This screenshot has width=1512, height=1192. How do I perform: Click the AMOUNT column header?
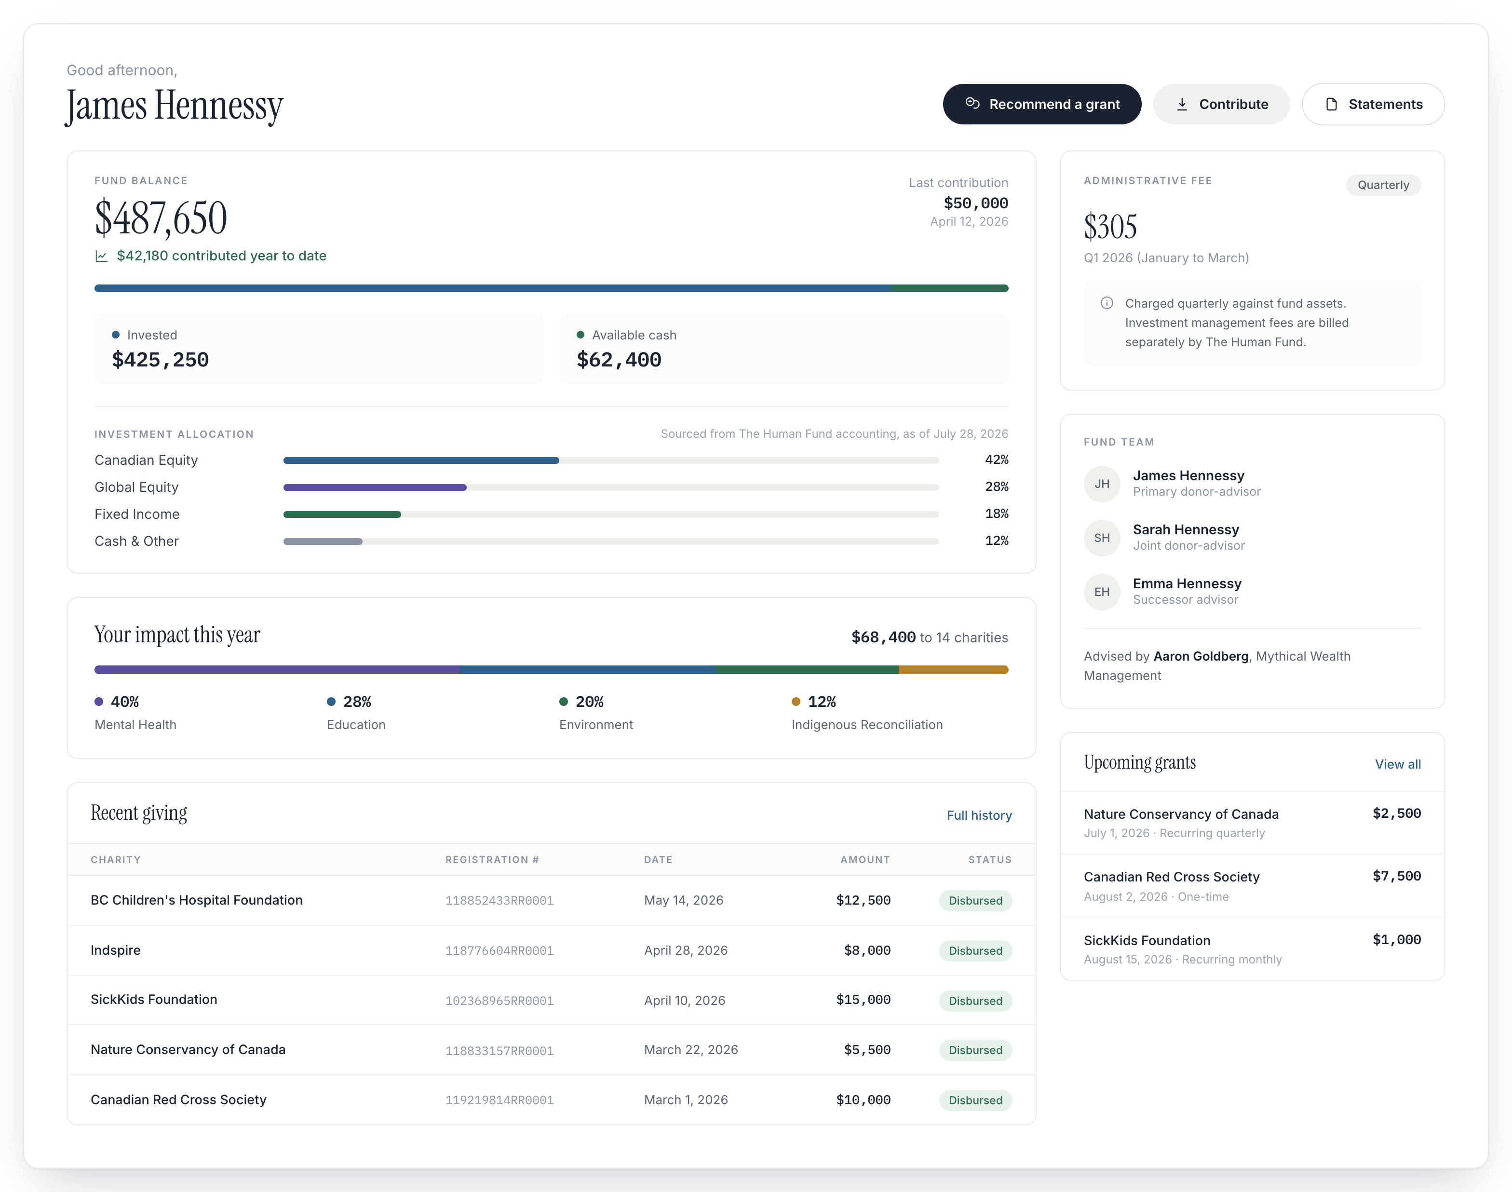click(x=865, y=860)
